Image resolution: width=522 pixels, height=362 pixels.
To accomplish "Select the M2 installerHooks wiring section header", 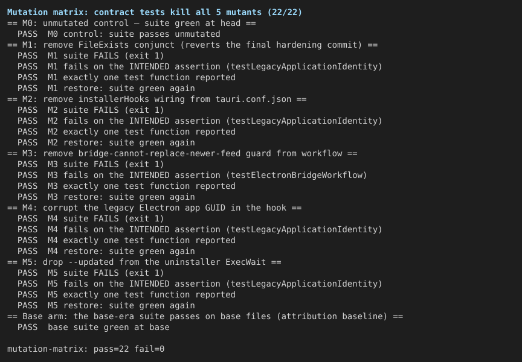I will pos(157,100).
